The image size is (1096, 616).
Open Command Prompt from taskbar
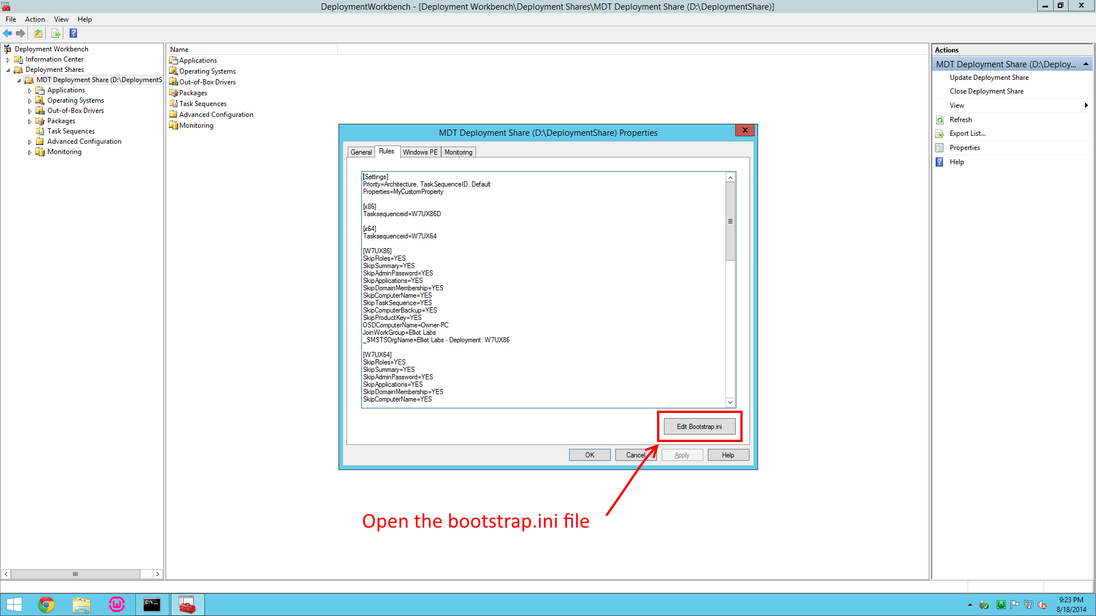click(152, 605)
